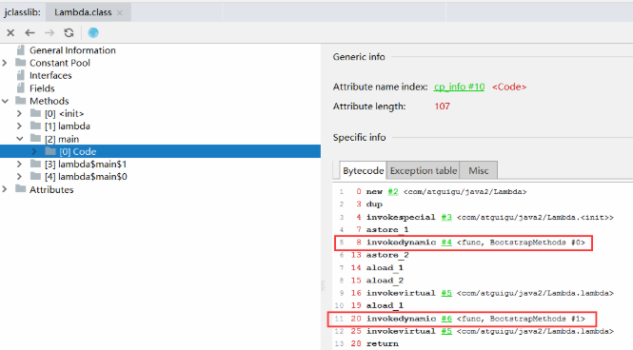Image resolution: width=633 pixels, height=350 pixels.
Task: Go forward with the right arrow
Action: tap(49, 32)
